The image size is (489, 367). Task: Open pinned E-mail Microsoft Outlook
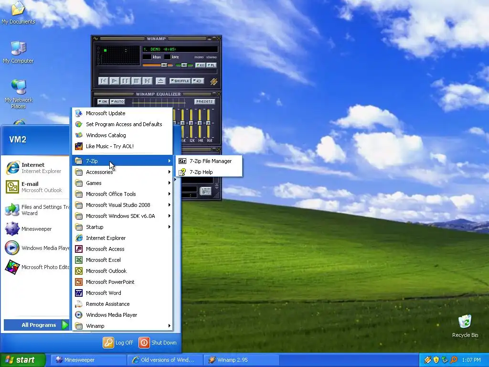[x=35, y=187]
